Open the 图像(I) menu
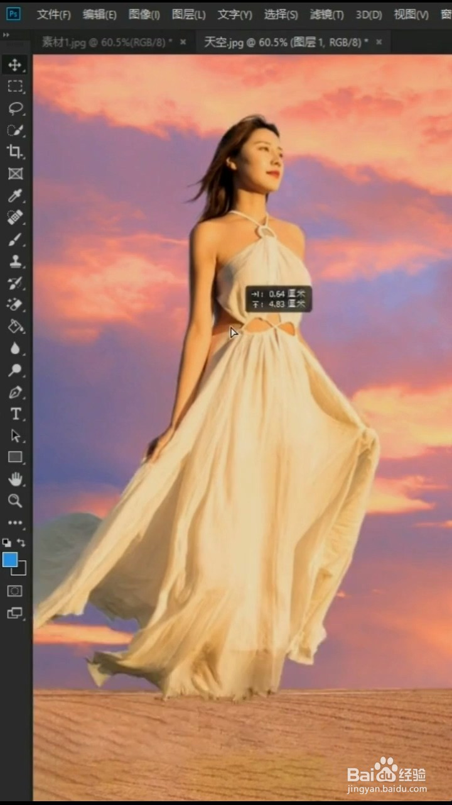 (144, 14)
